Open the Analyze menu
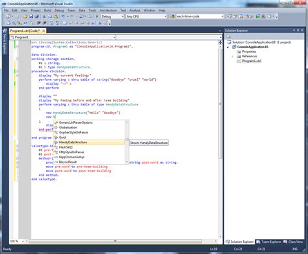This screenshot has height=254, width=308. pos(135,10)
